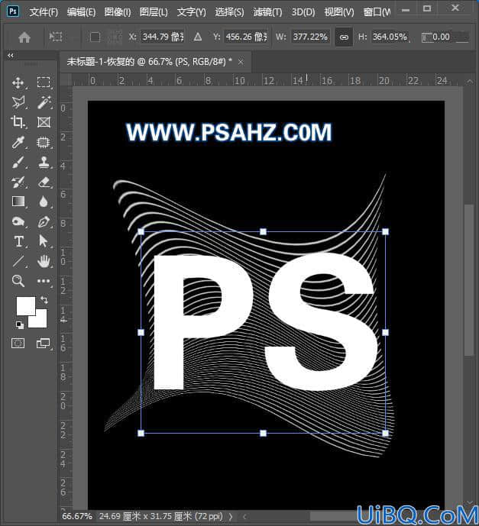The width and height of the screenshot is (479, 526).
Task: Click the Photoshop logo icon
Action: coord(13,11)
